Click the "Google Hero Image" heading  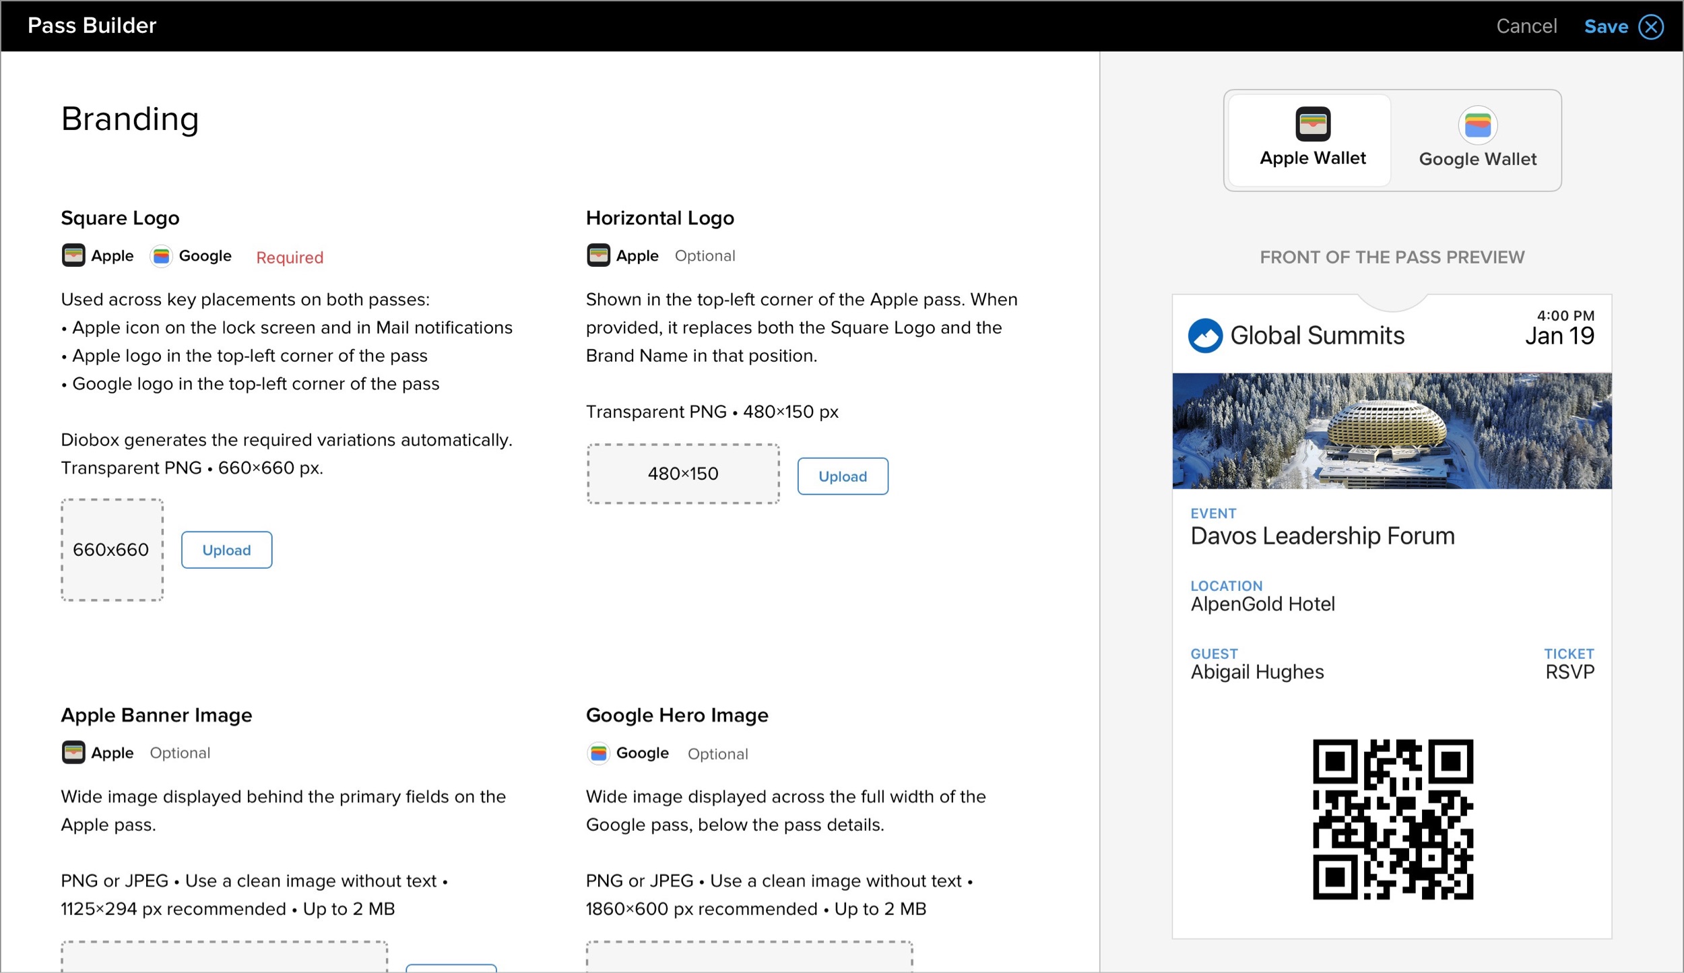(677, 716)
